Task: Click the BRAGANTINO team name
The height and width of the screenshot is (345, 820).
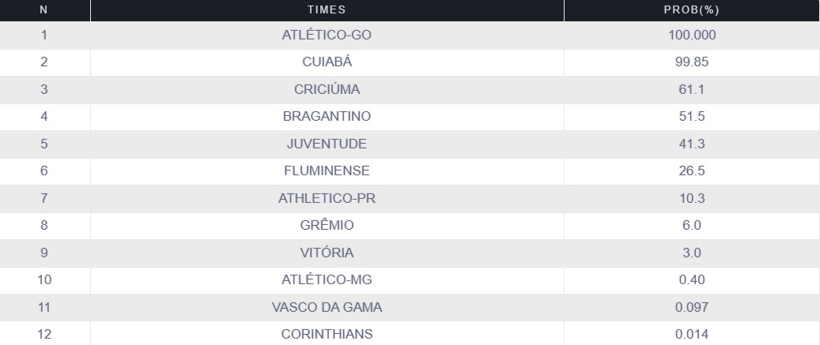Action: [x=327, y=116]
